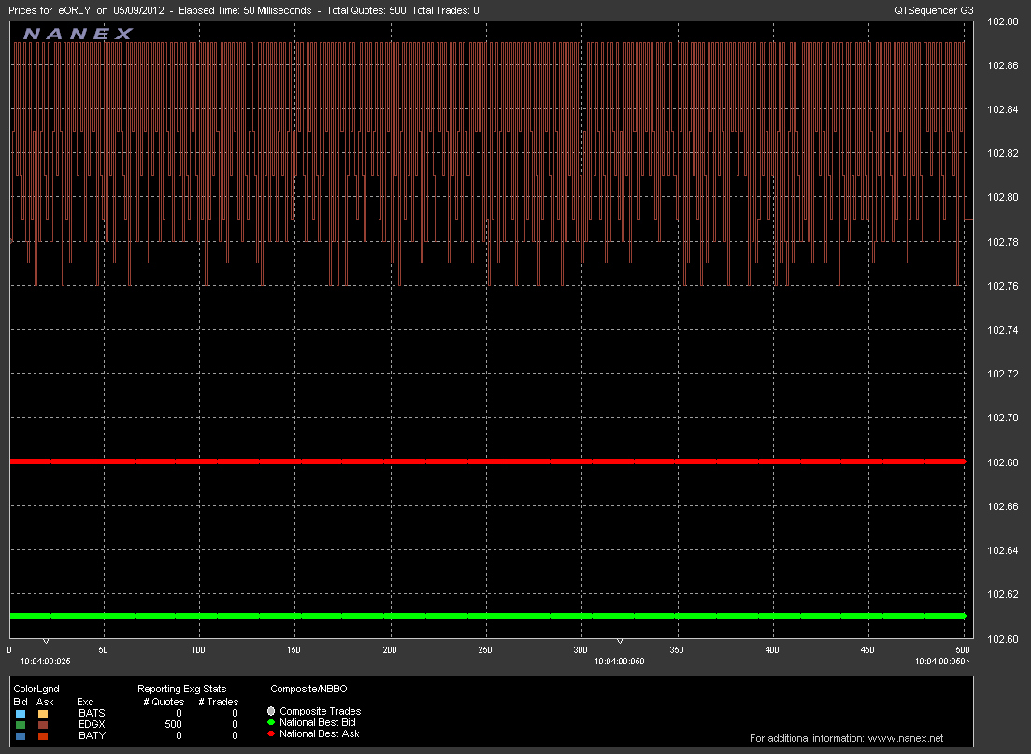Viewport: 1031px width, 754px height.
Task: Click the timestamp label ending with >
Action: tap(942, 662)
